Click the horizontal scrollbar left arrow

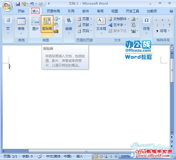(4, 151)
